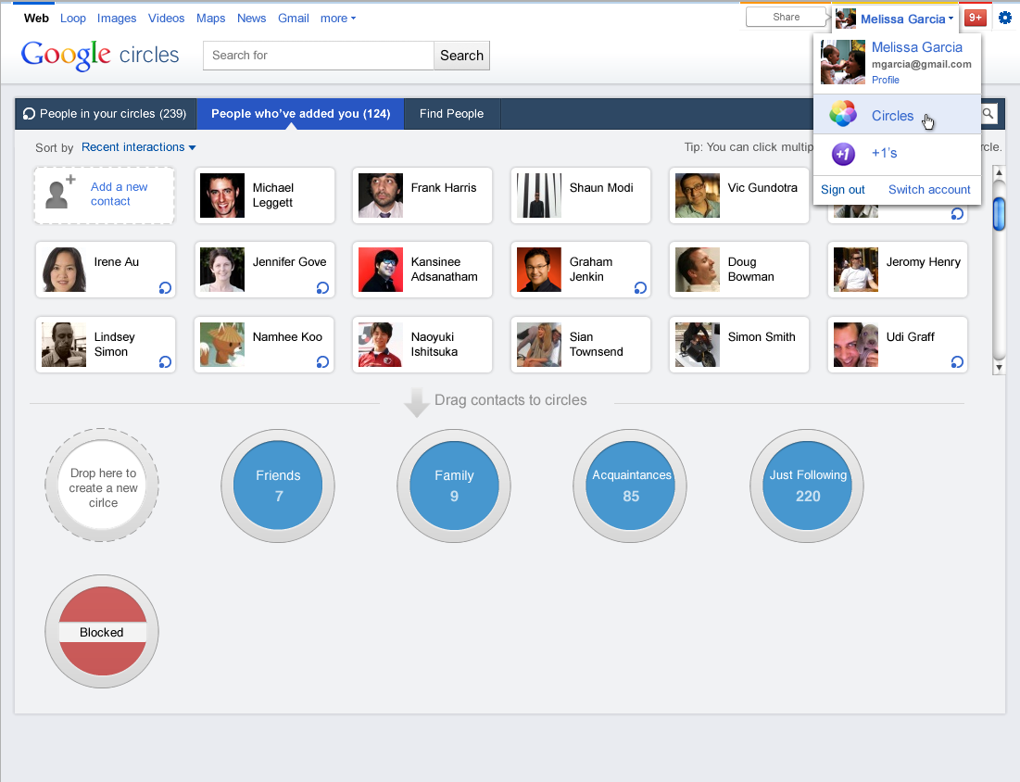The height and width of the screenshot is (782, 1020).
Task: Choose +1's in the account menu
Action: (897, 154)
